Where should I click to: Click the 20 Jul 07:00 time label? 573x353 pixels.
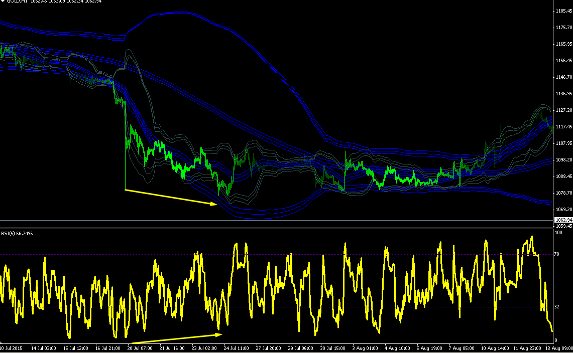[140, 348]
